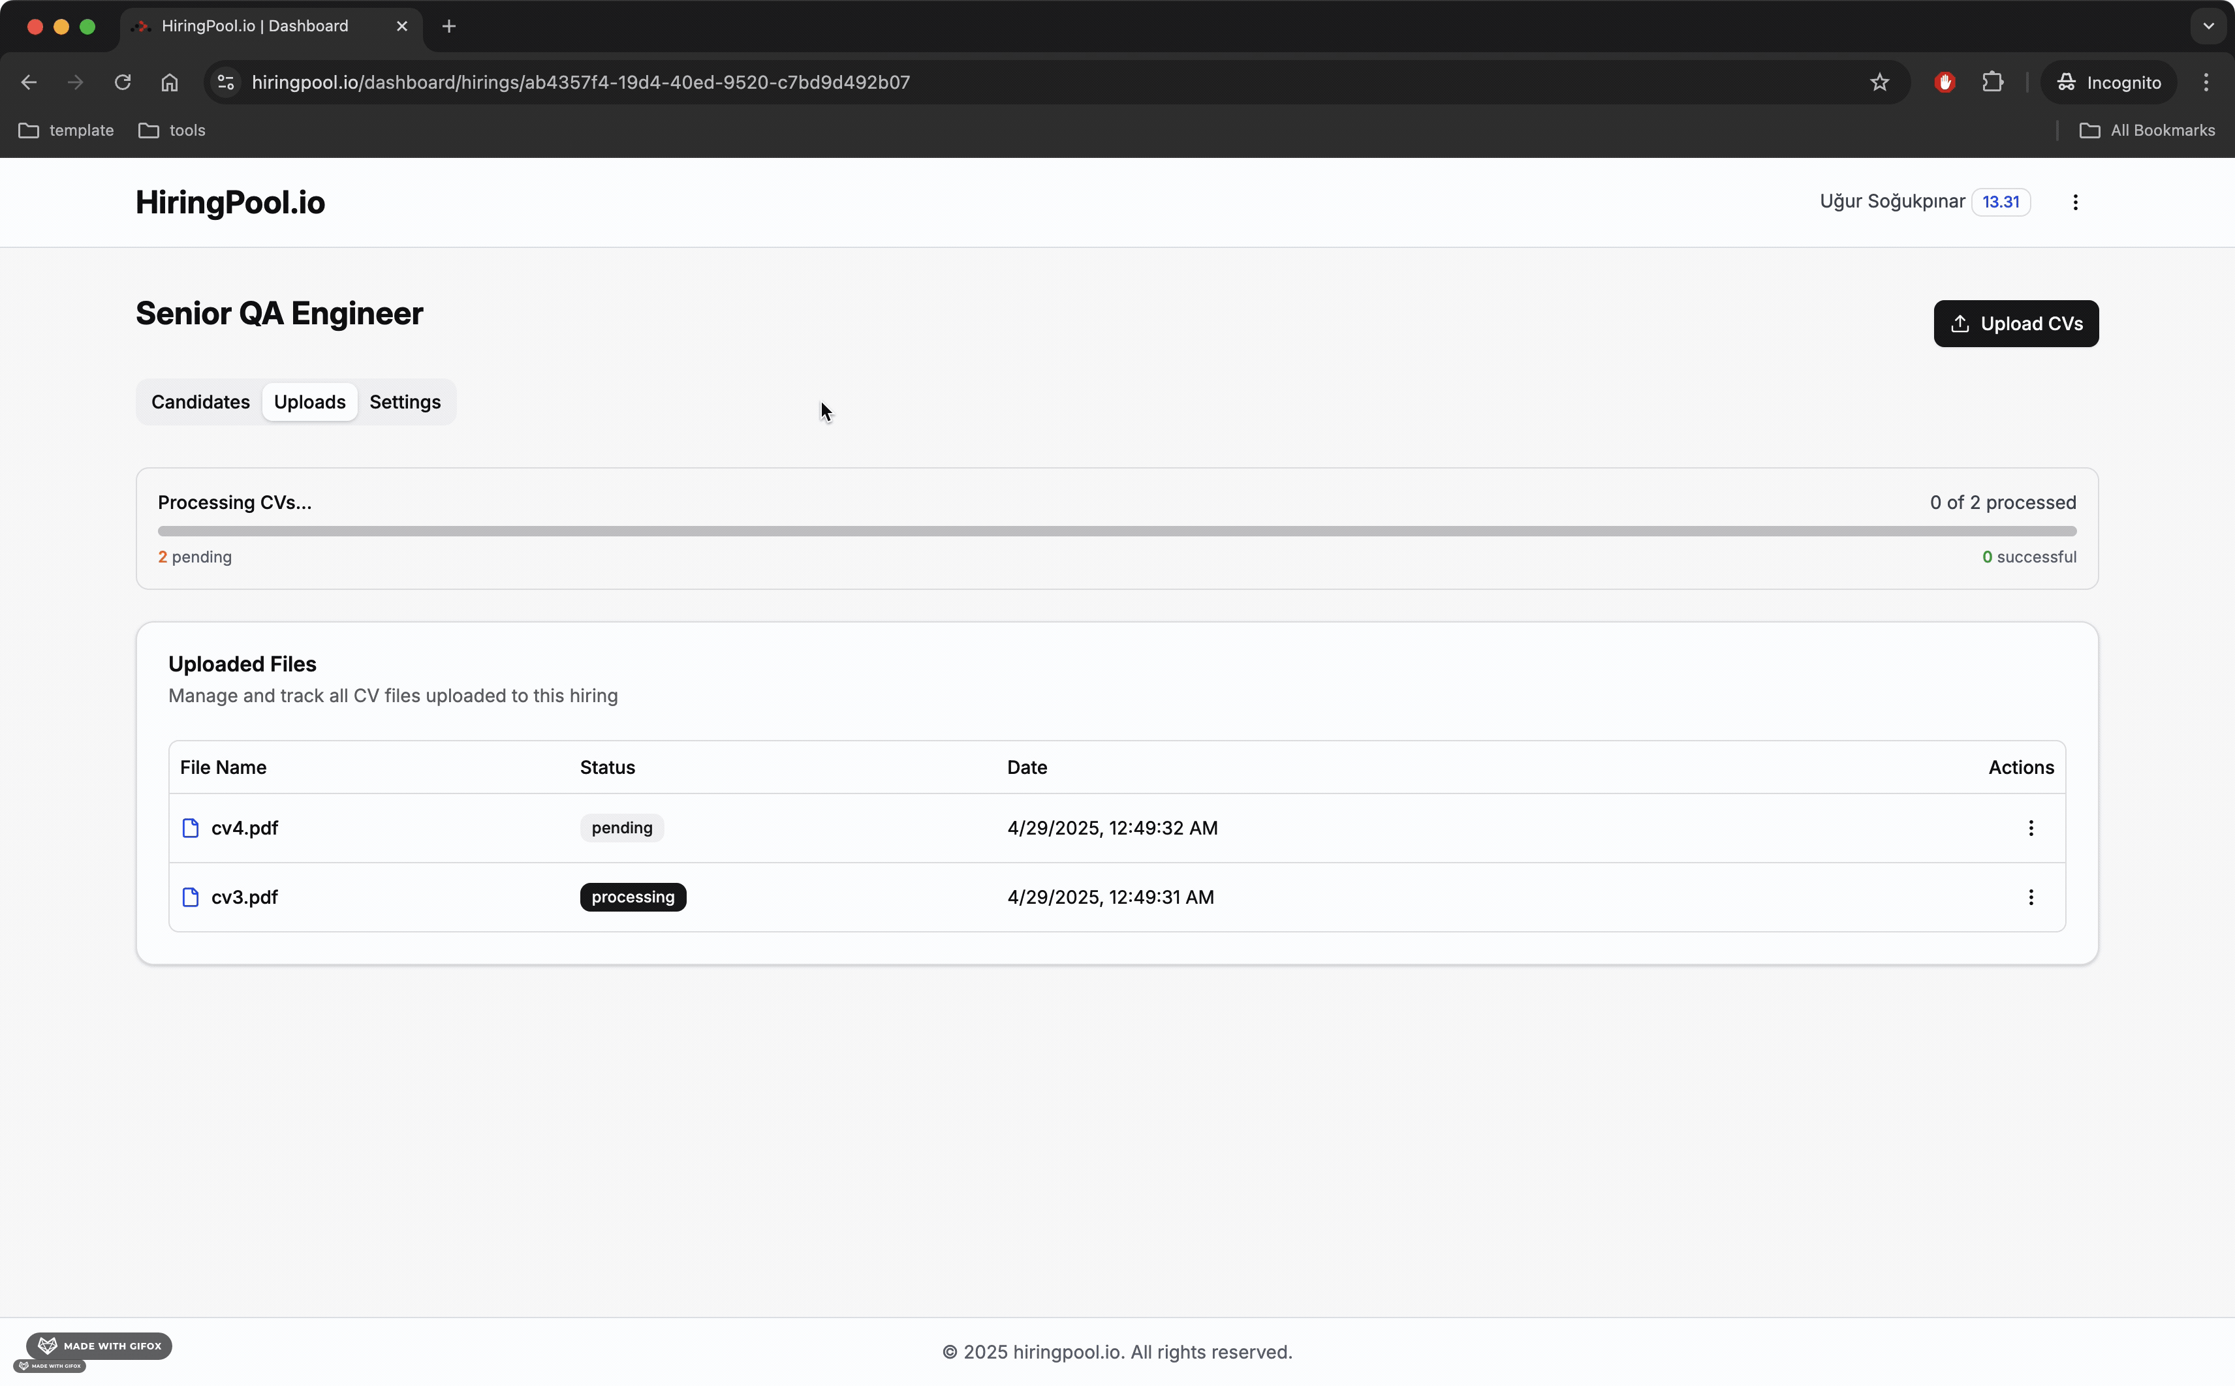Viewport: 2235px width, 1386px height.
Task: Open actions menu for cv4.pdf
Action: click(2031, 827)
